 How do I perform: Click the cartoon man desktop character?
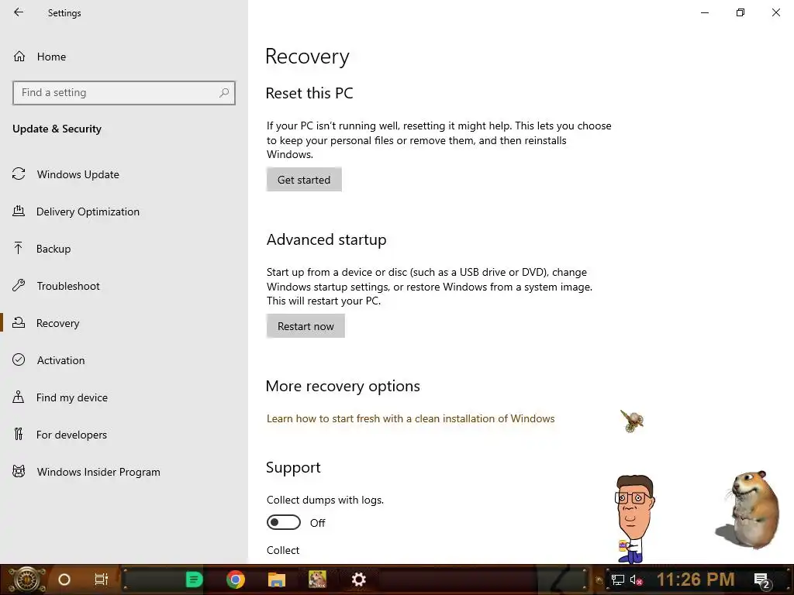tap(633, 518)
